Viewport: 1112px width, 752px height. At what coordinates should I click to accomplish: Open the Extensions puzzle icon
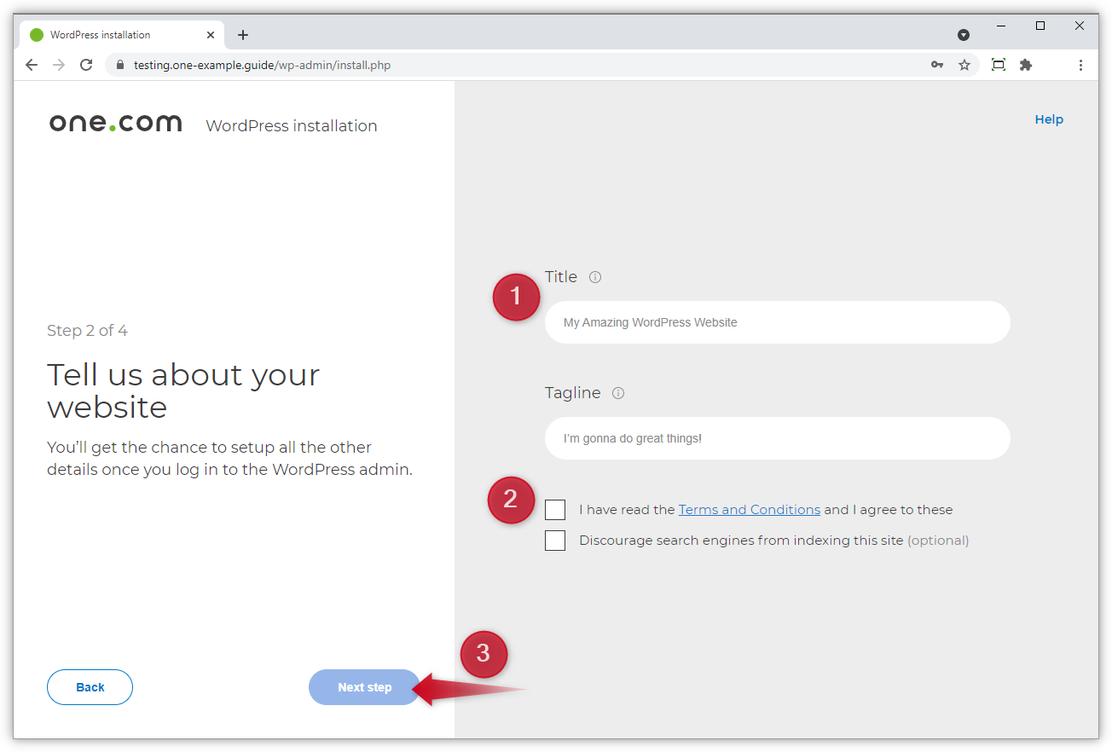[1026, 65]
